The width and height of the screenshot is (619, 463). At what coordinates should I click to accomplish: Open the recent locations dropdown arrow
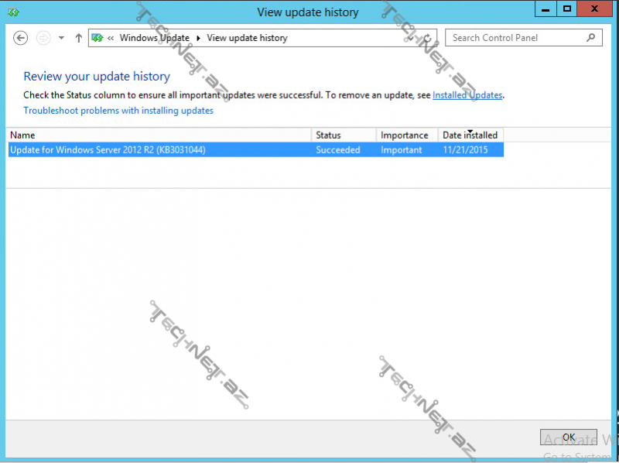(61, 38)
